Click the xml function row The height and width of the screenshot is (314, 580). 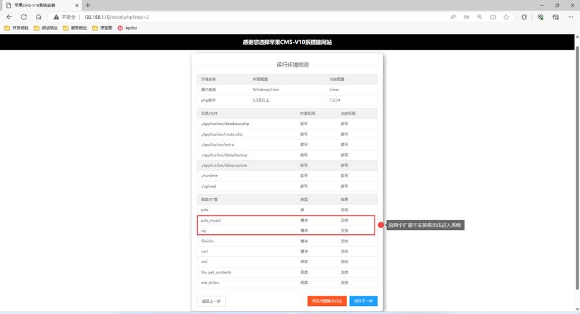point(287,261)
